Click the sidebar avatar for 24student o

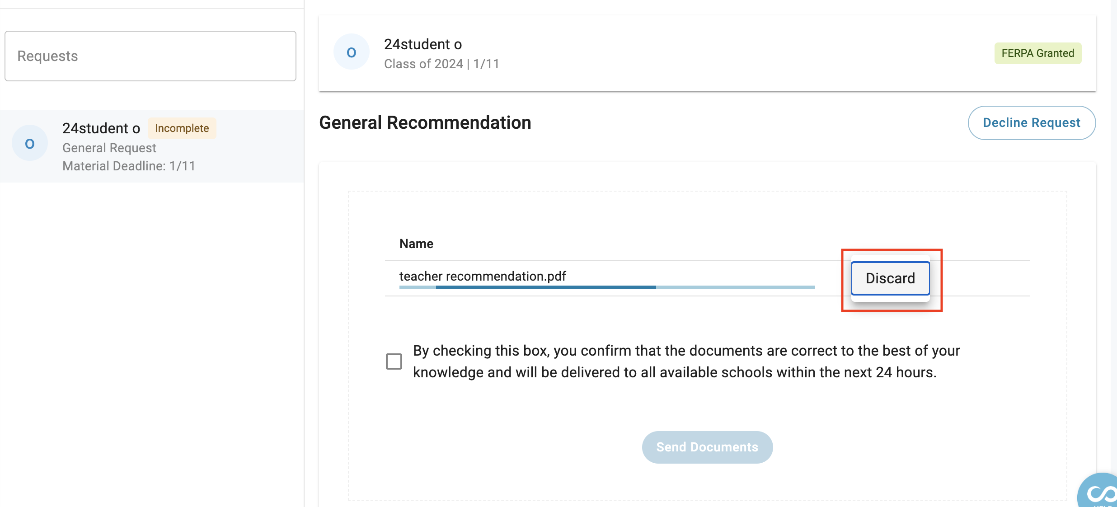(29, 143)
